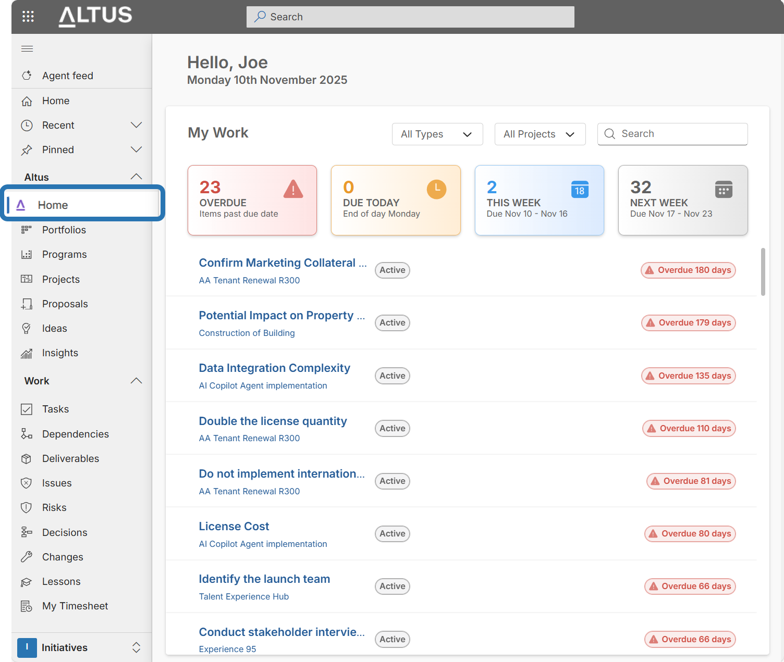This screenshot has width=784, height=662.
Task: Open the Insights chart icon
Action: point(27,353)
